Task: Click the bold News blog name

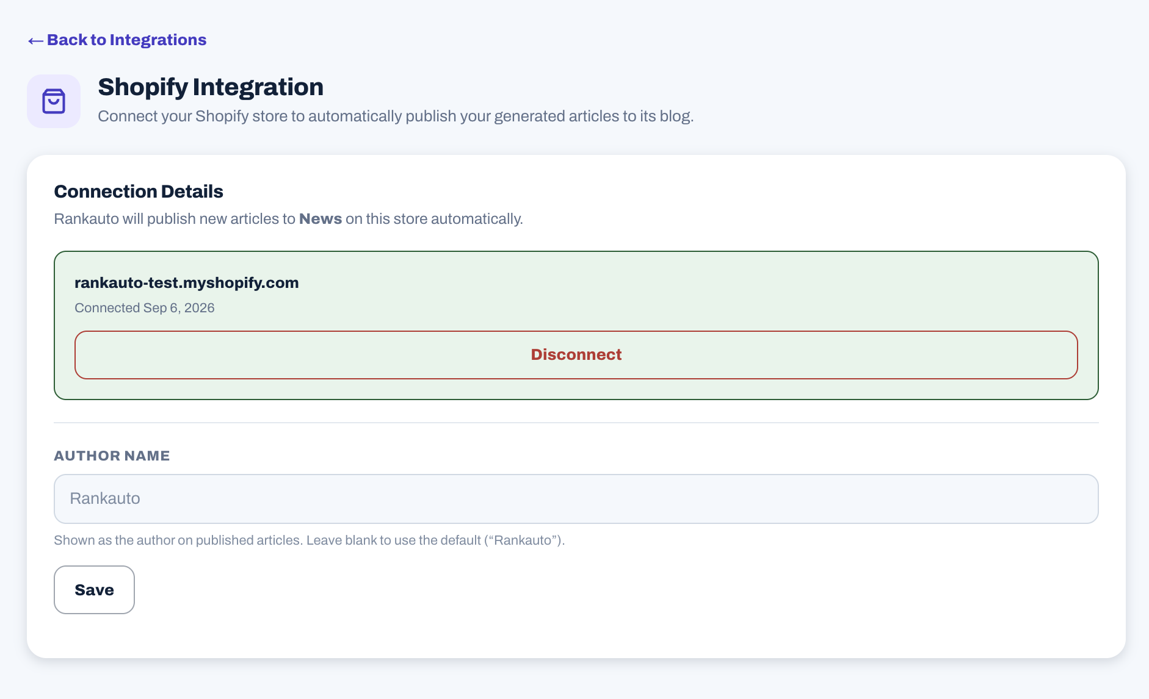Action: tap(321, 219)
